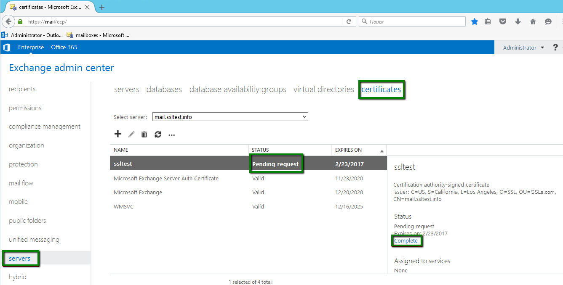
Task: Open hybrid in the left navigation
Action: [18, 277]
